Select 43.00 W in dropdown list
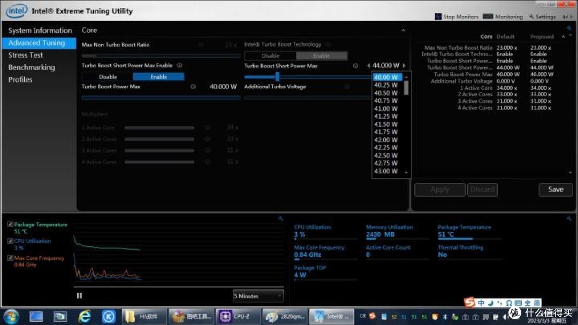 [x=386, y=171]
